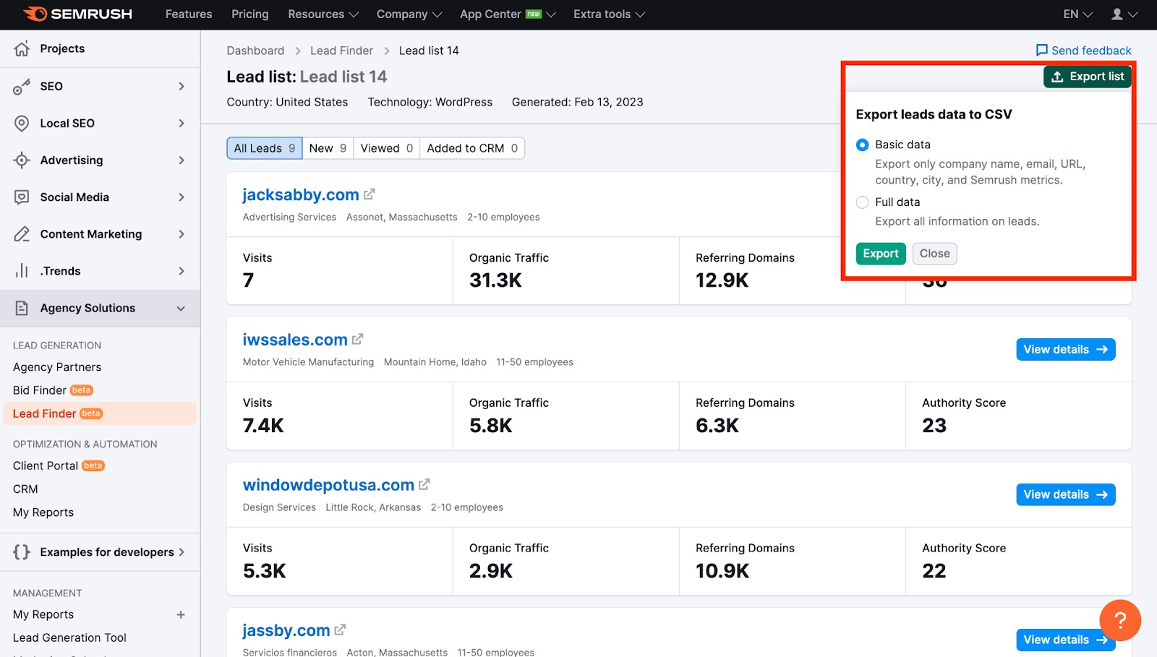Click the Send feedback chat icon
This screenshot has width=1157, height=657.
pos(1042,50)
